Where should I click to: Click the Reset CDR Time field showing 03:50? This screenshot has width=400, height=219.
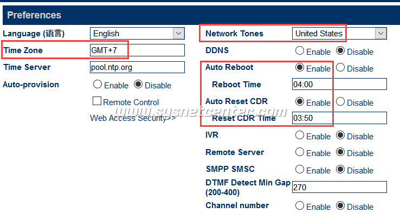339,118
